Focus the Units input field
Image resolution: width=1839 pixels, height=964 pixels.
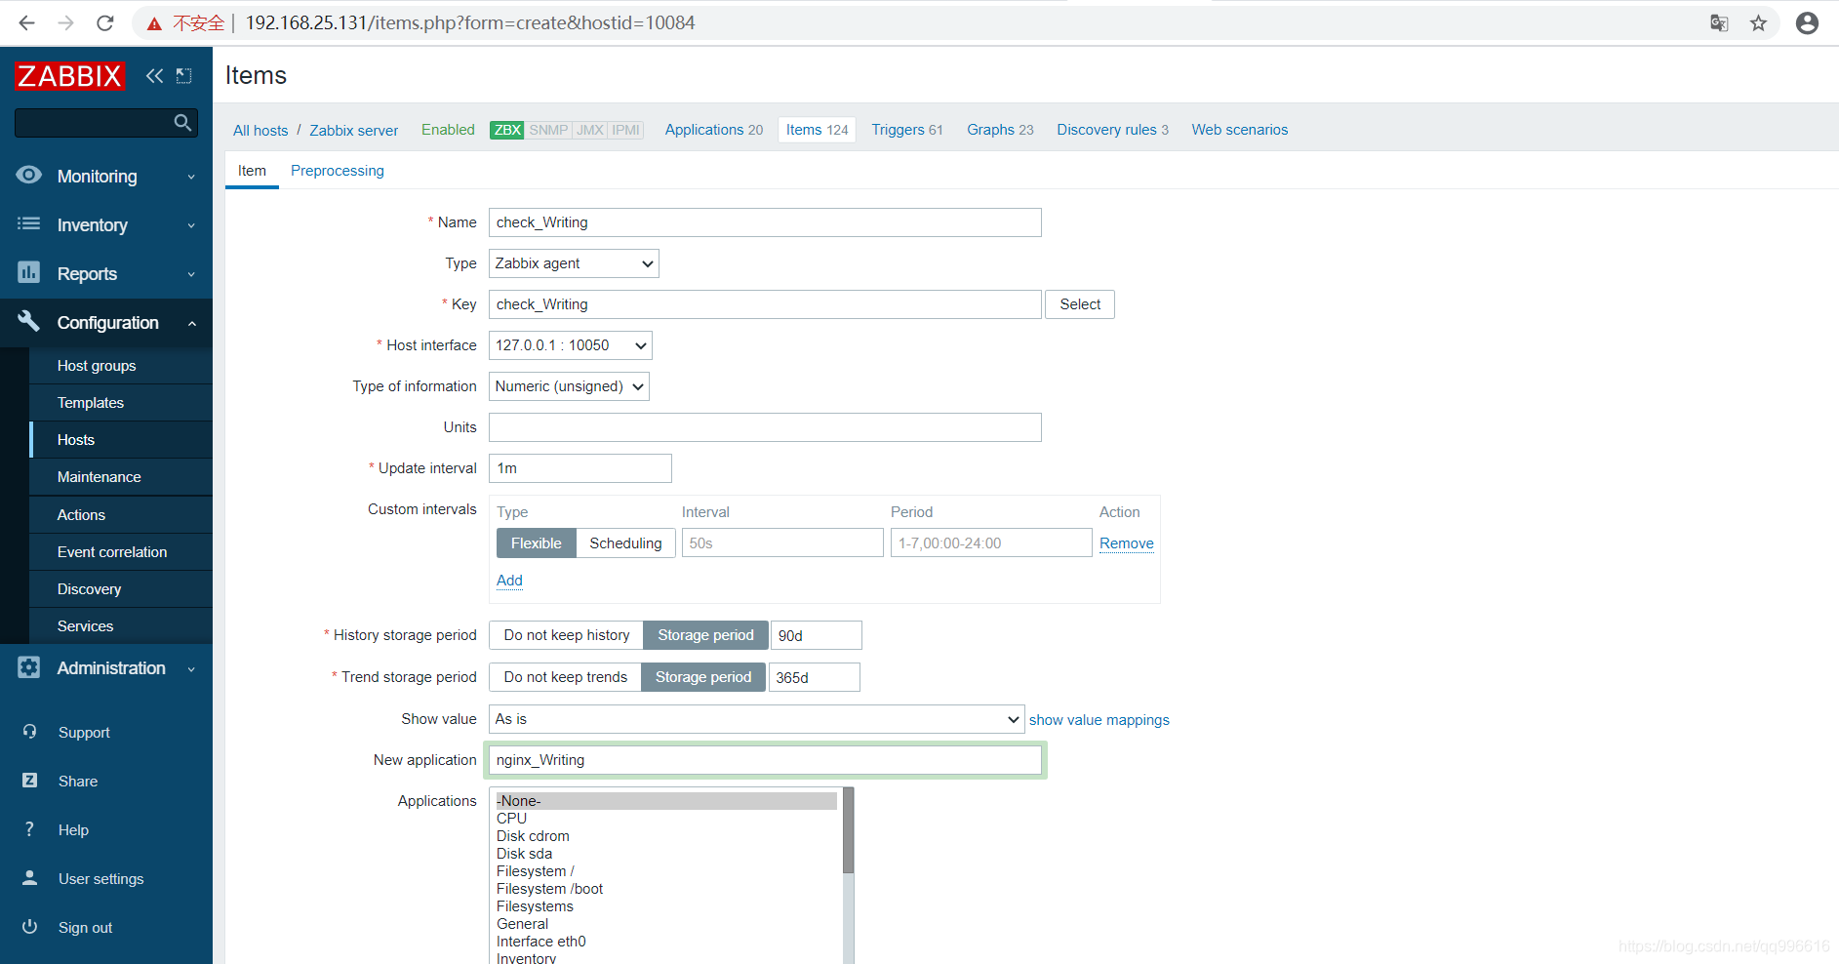(x=765, y=427)
